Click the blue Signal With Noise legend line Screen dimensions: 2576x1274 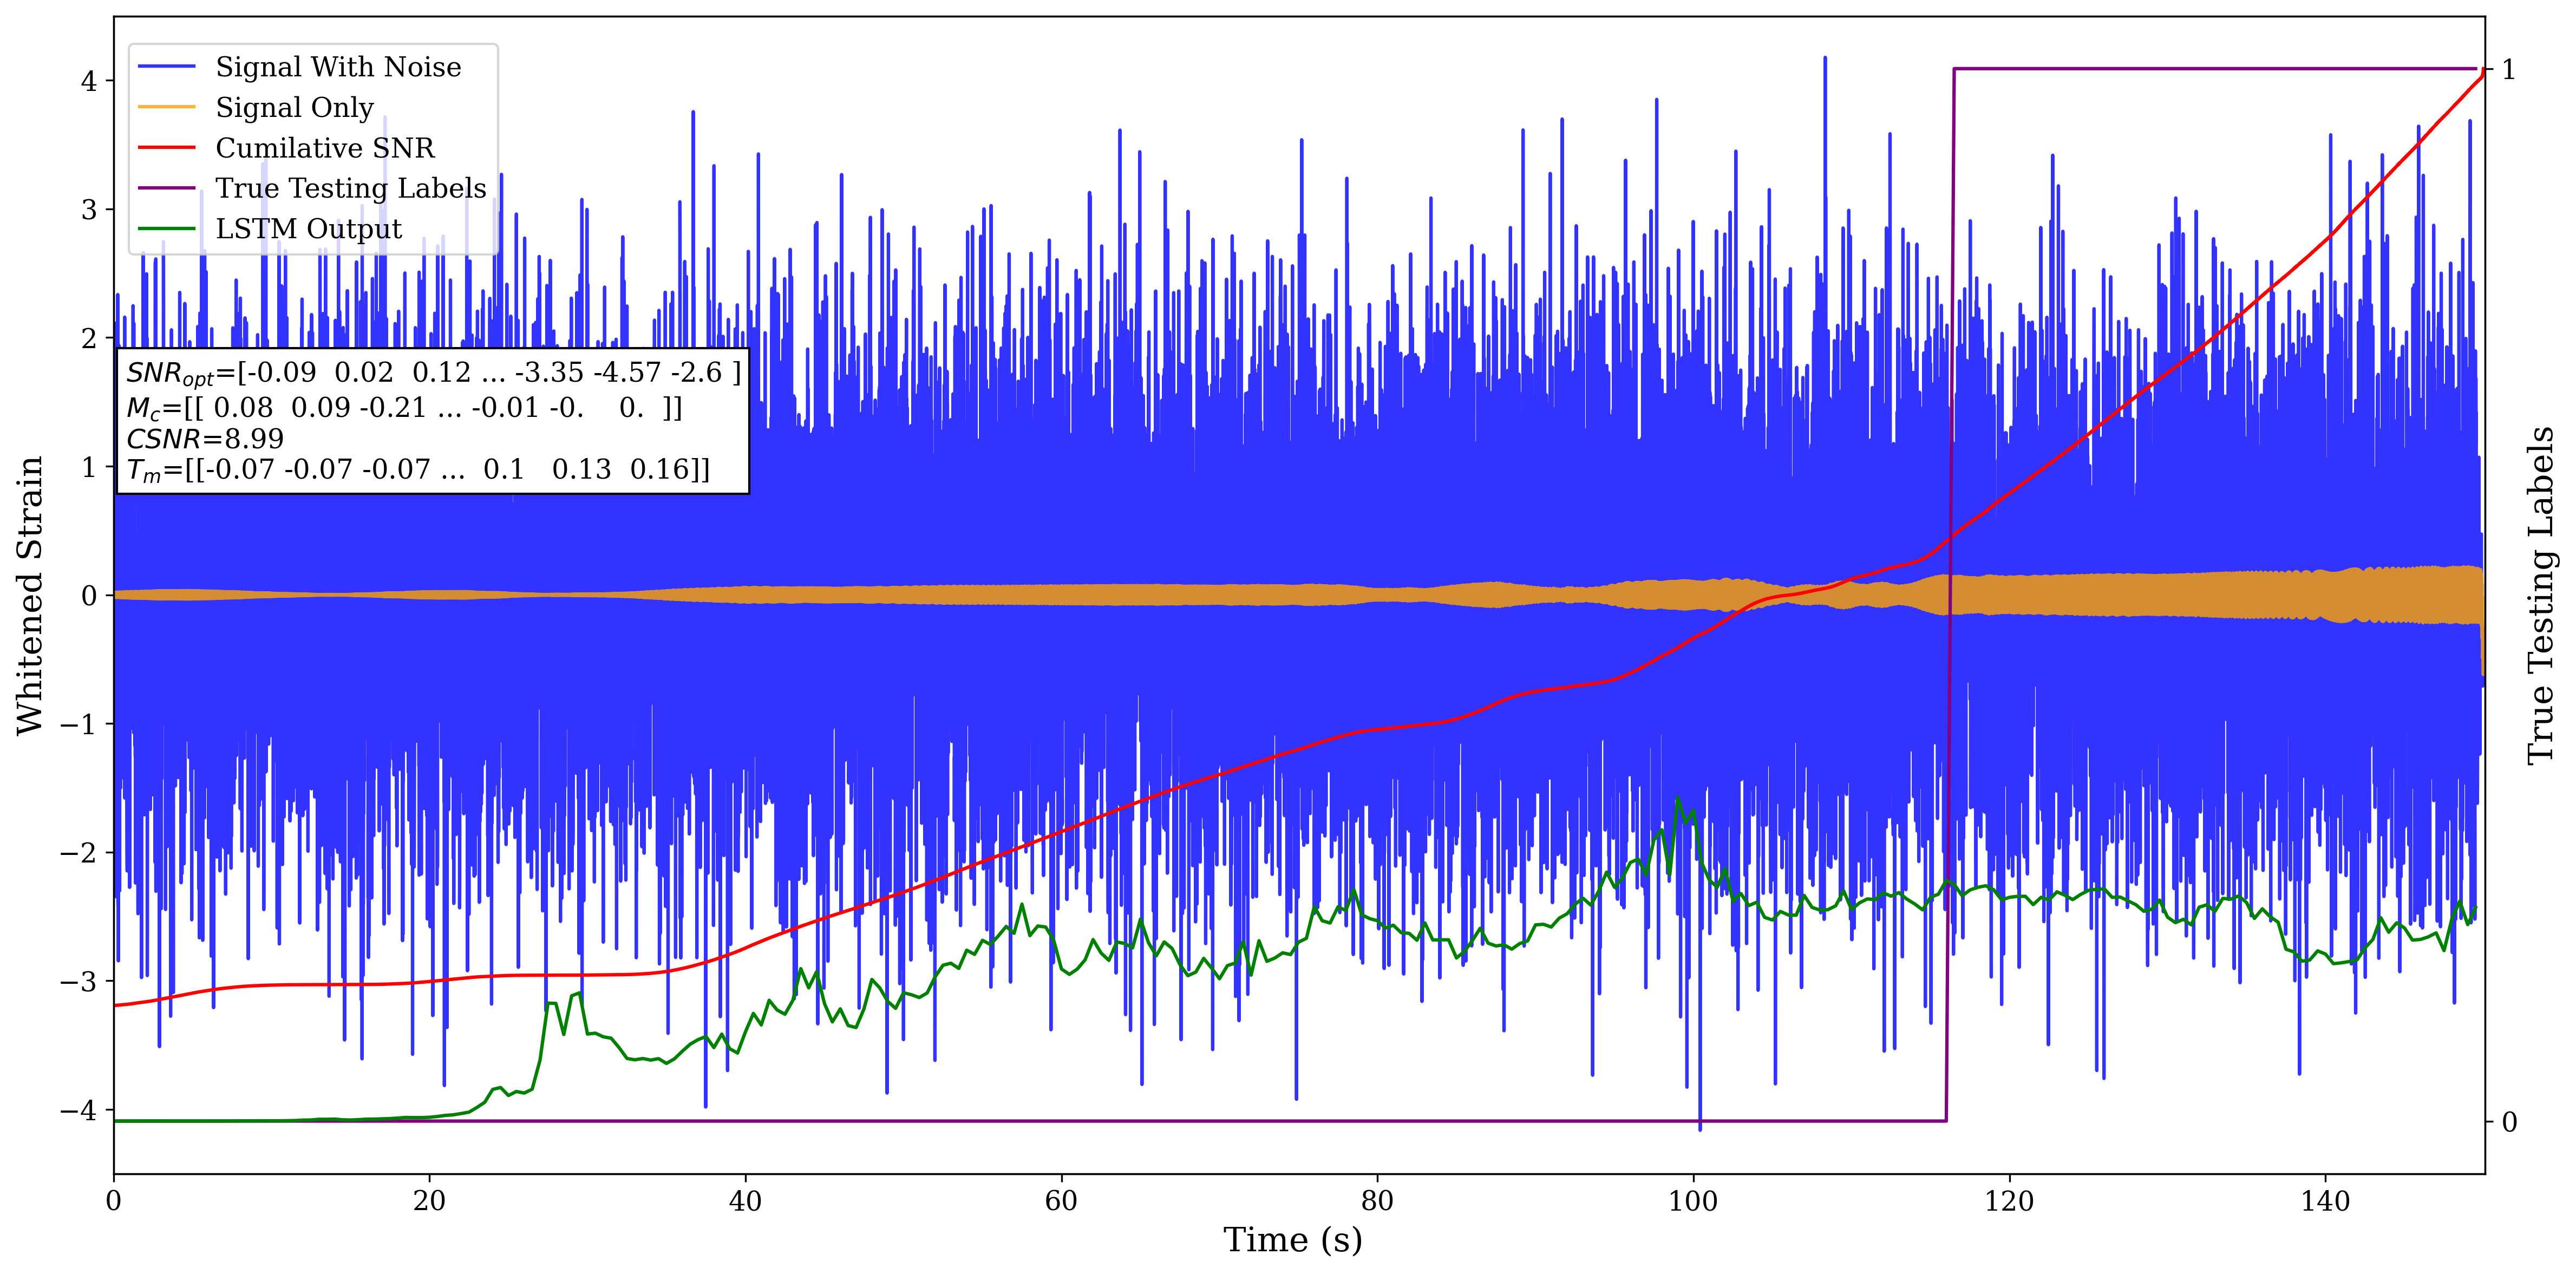166,67
